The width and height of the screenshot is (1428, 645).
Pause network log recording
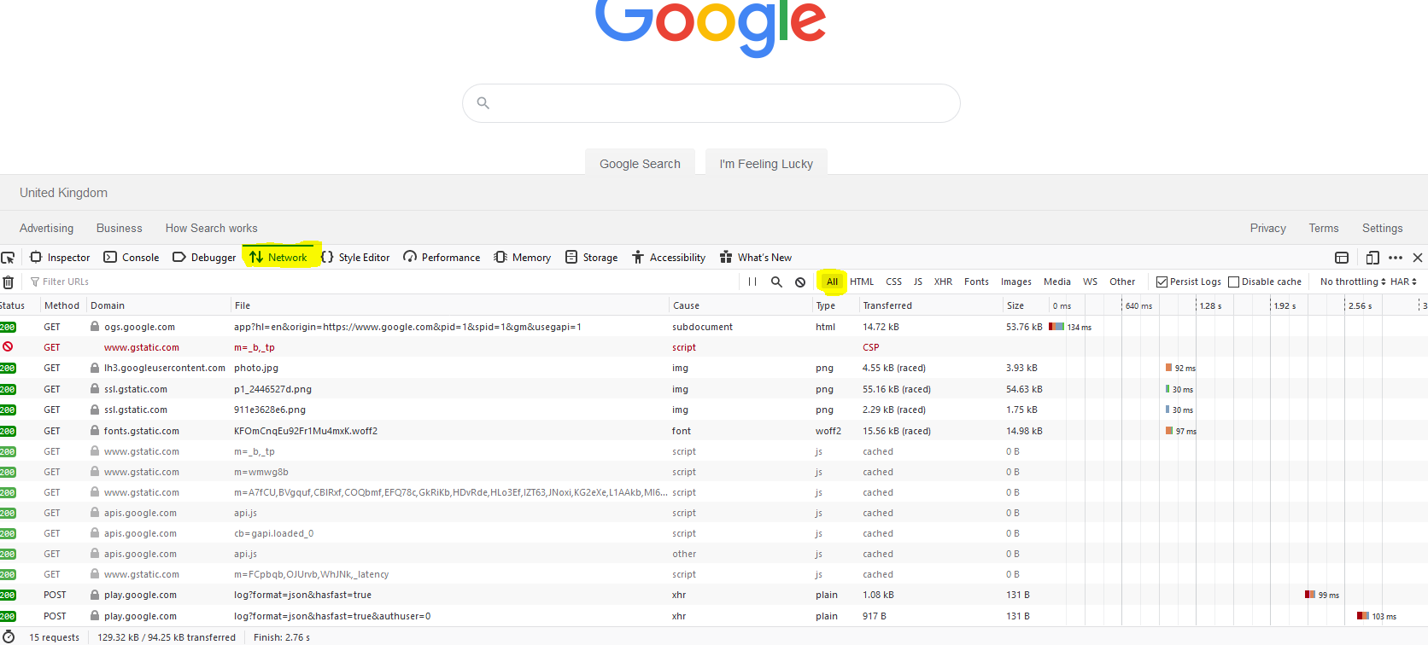(x=752, y=282)
